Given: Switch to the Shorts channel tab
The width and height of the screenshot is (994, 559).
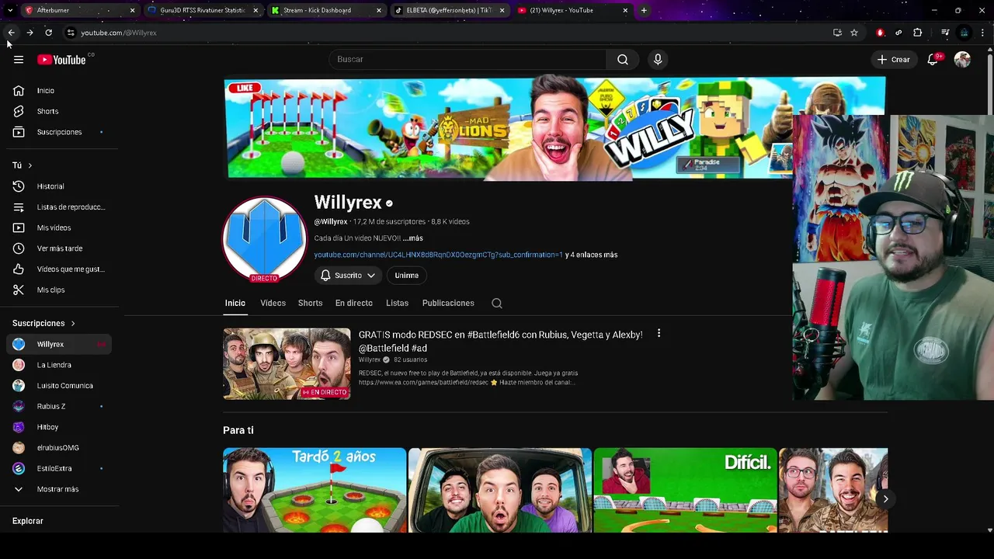Looking at the screenshot, I should pyautogui.click(x=310, y=304).
